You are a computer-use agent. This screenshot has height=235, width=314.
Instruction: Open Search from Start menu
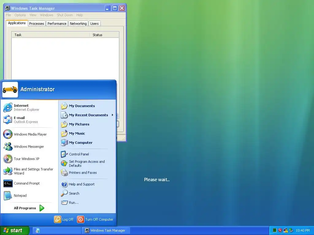tap(87, 193)
